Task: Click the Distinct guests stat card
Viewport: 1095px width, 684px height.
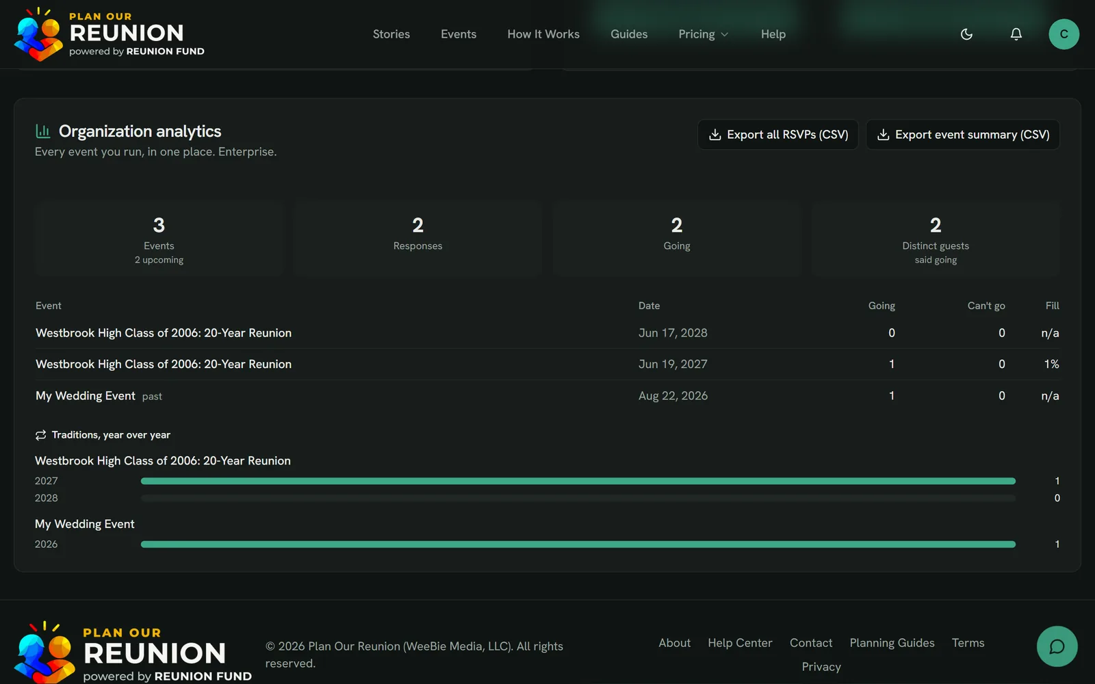Action: 936,239
